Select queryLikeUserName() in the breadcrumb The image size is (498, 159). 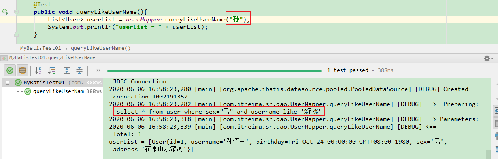tap(100, 48)
